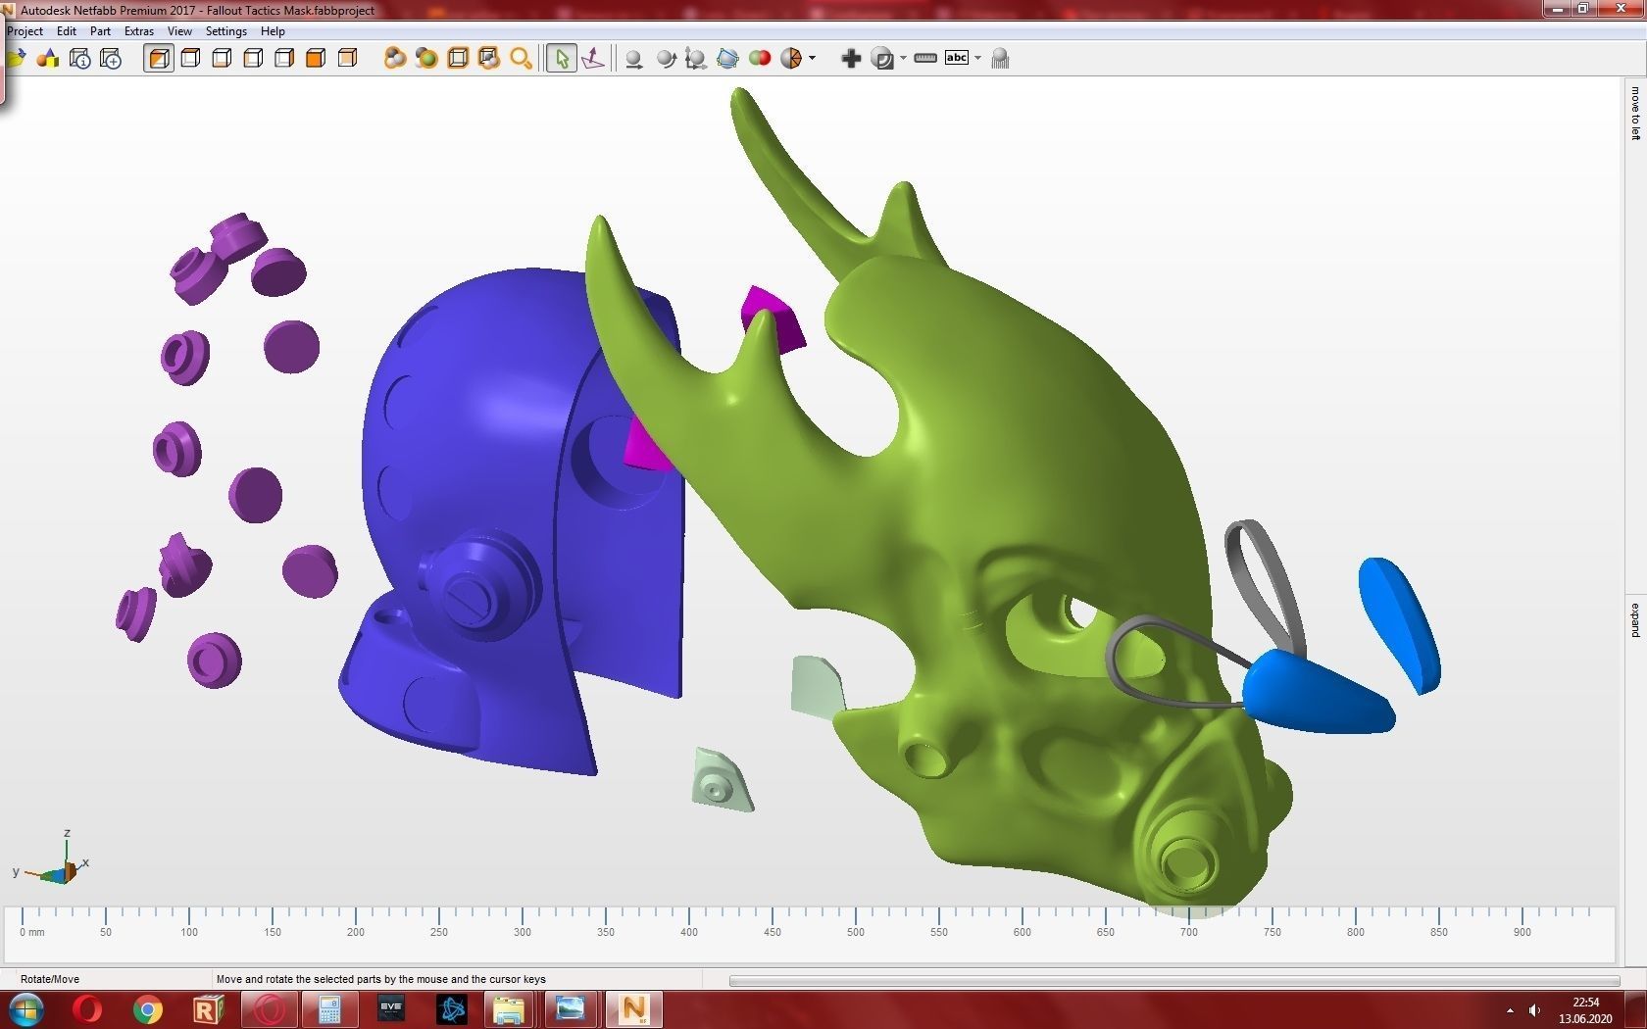Click zoom icon with cube and spheres
1647x1029 pixels.
489,59
